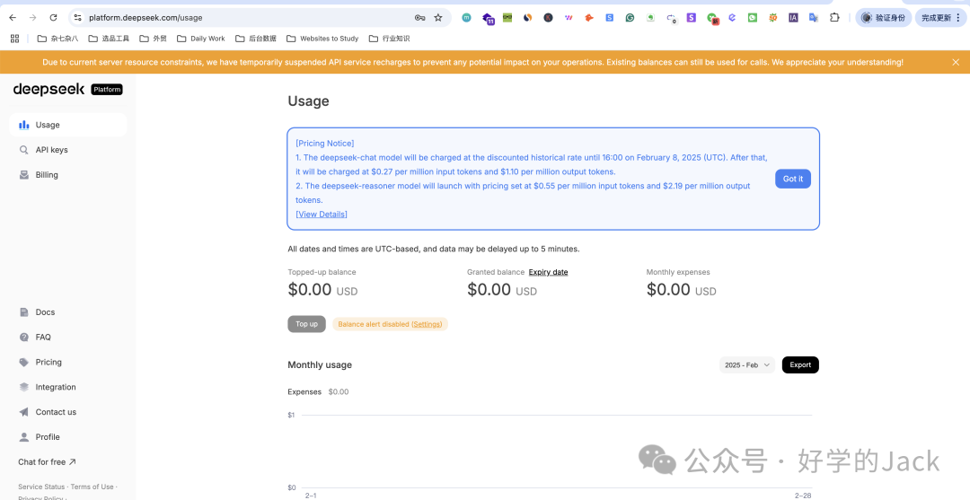Open Service Status link
Viewport: 970px width, 500px height.
click(x=40, y=487)
